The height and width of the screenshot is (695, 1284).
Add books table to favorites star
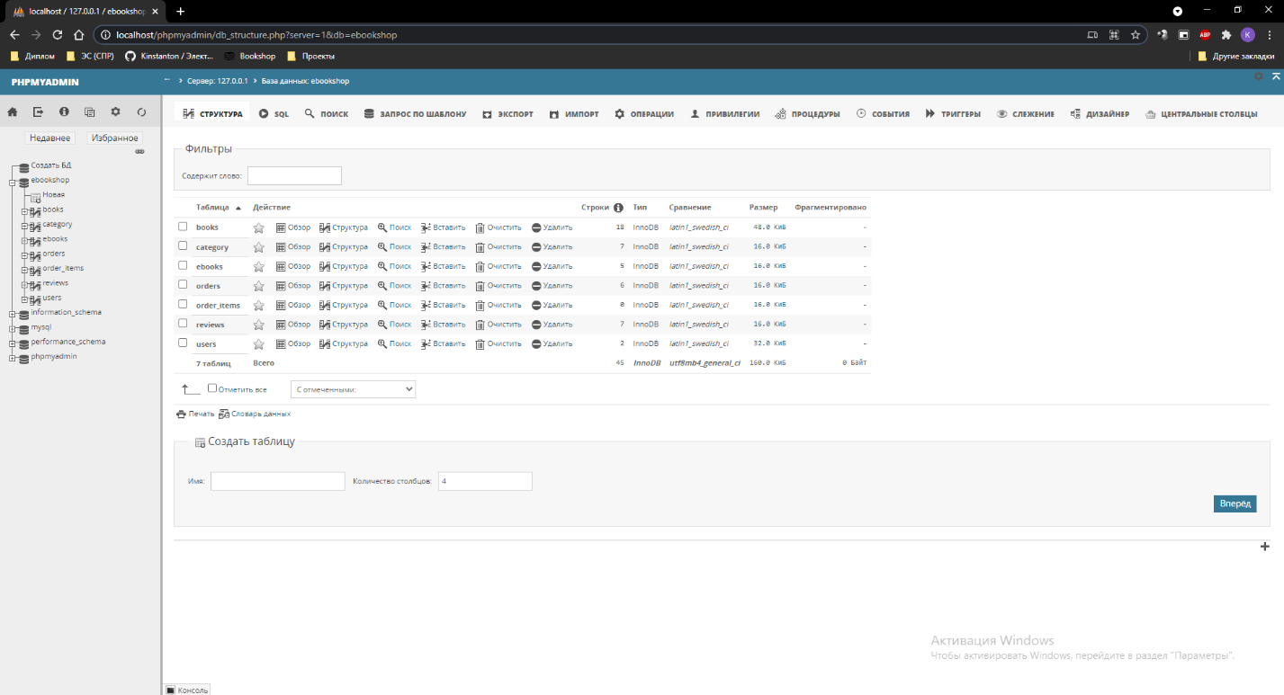pos(259,228)
